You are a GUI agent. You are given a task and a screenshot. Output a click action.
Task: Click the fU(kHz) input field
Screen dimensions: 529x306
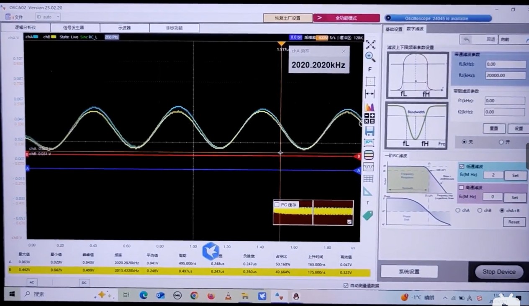506,76
